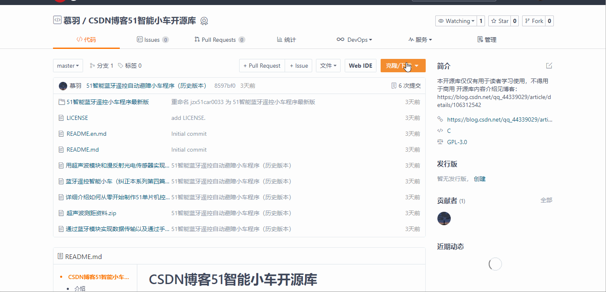Open the 管理 tab

487,40
